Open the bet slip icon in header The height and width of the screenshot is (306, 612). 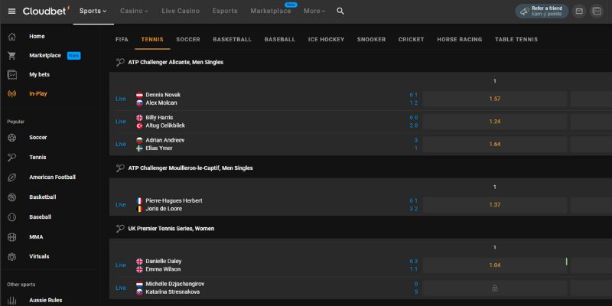[x=597, y=11]
